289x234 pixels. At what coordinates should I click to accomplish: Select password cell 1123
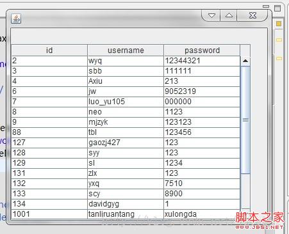pyautogui.click(x=202, y=112)
